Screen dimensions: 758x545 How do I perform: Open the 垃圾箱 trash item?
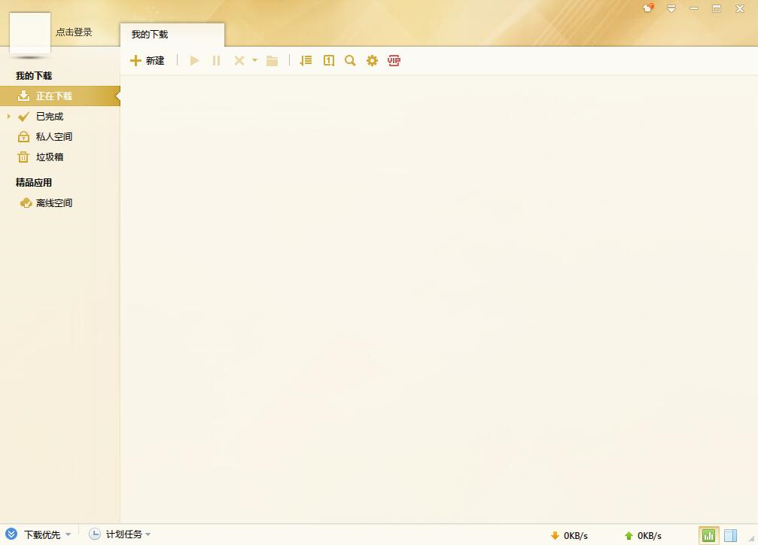pyautogui.click(x=50, y=157)
